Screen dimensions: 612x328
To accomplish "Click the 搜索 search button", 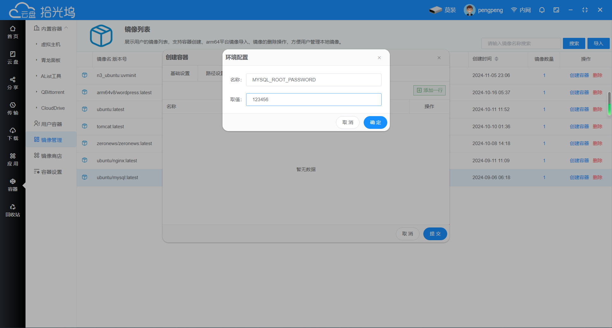I will 574,43.
